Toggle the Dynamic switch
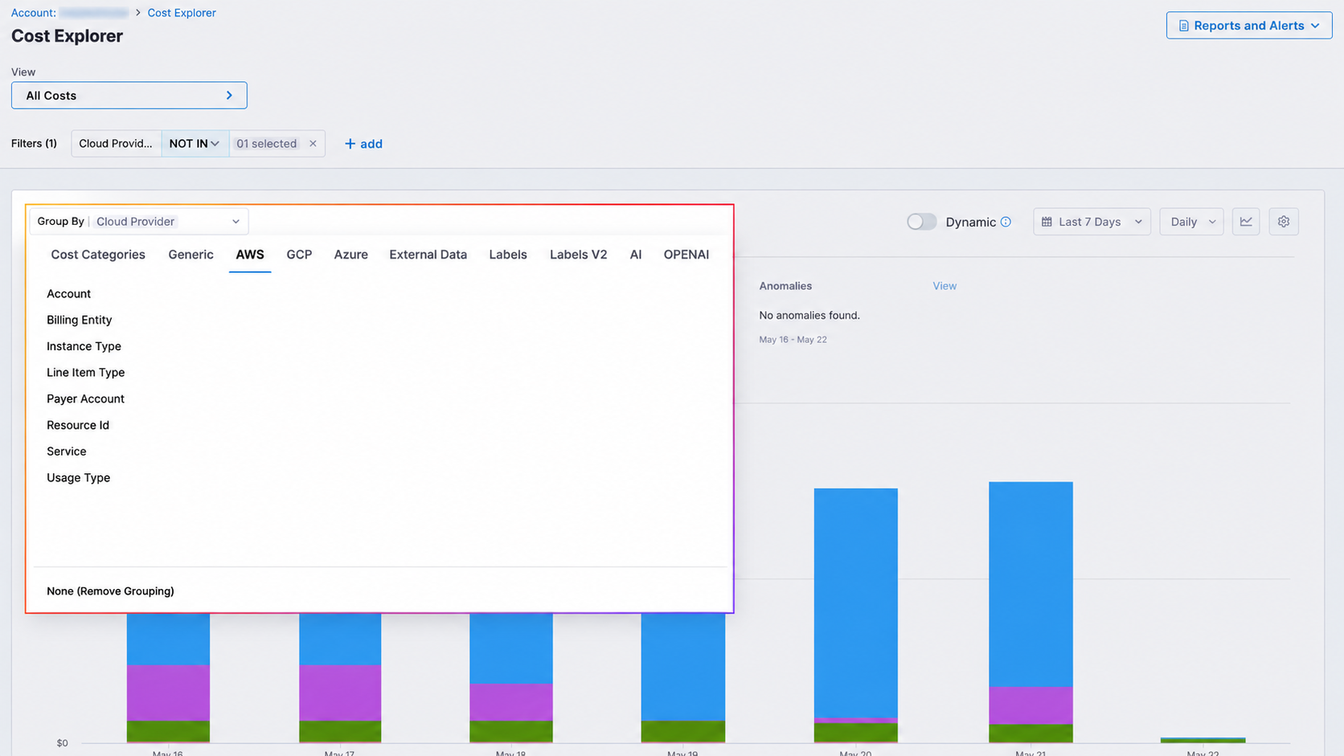 click(921, 222)
